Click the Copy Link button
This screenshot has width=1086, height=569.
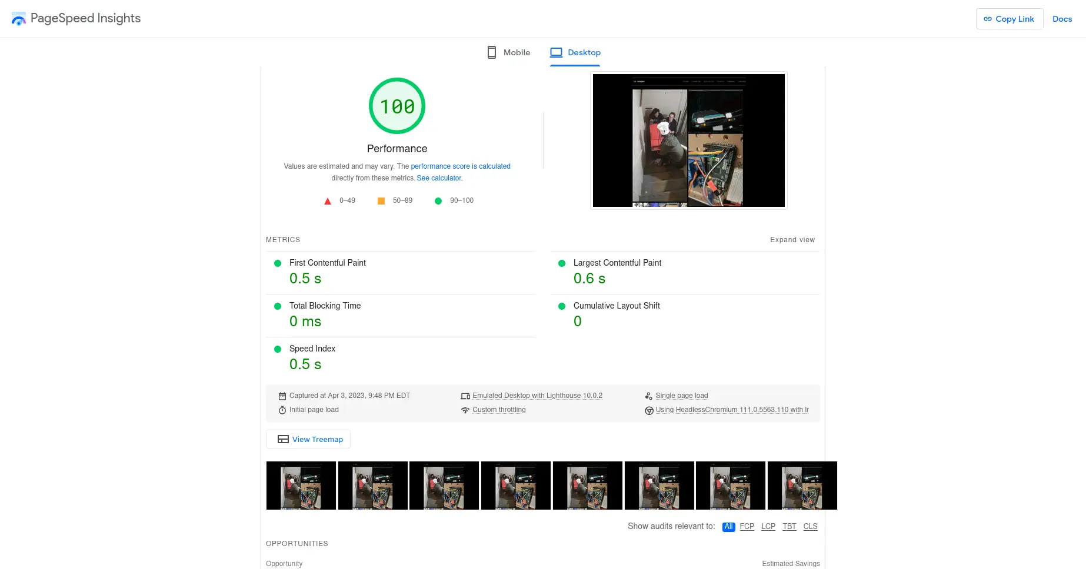(1010, 19)
